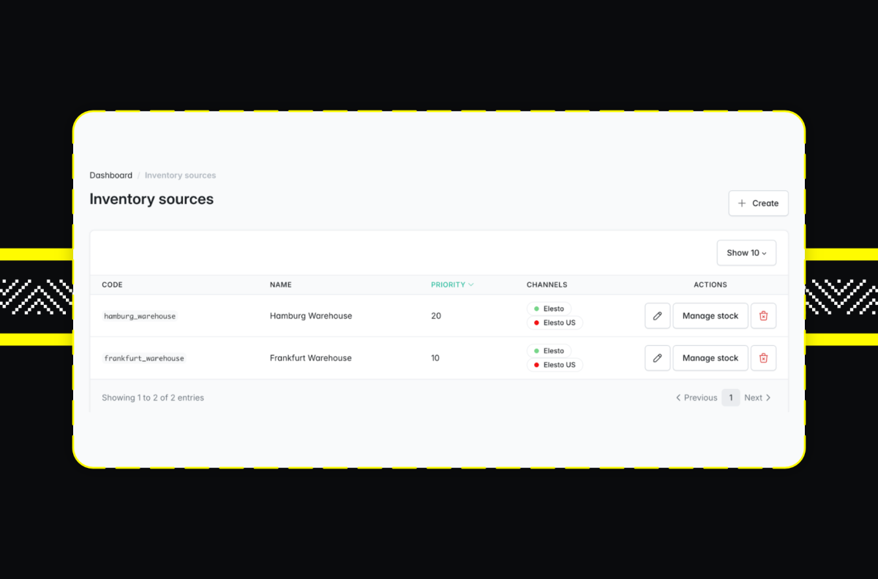The image size is (878, 579).
Task: Click the plus icon inside the Create button
Action: pyautogui.click(x=741, y=203)
